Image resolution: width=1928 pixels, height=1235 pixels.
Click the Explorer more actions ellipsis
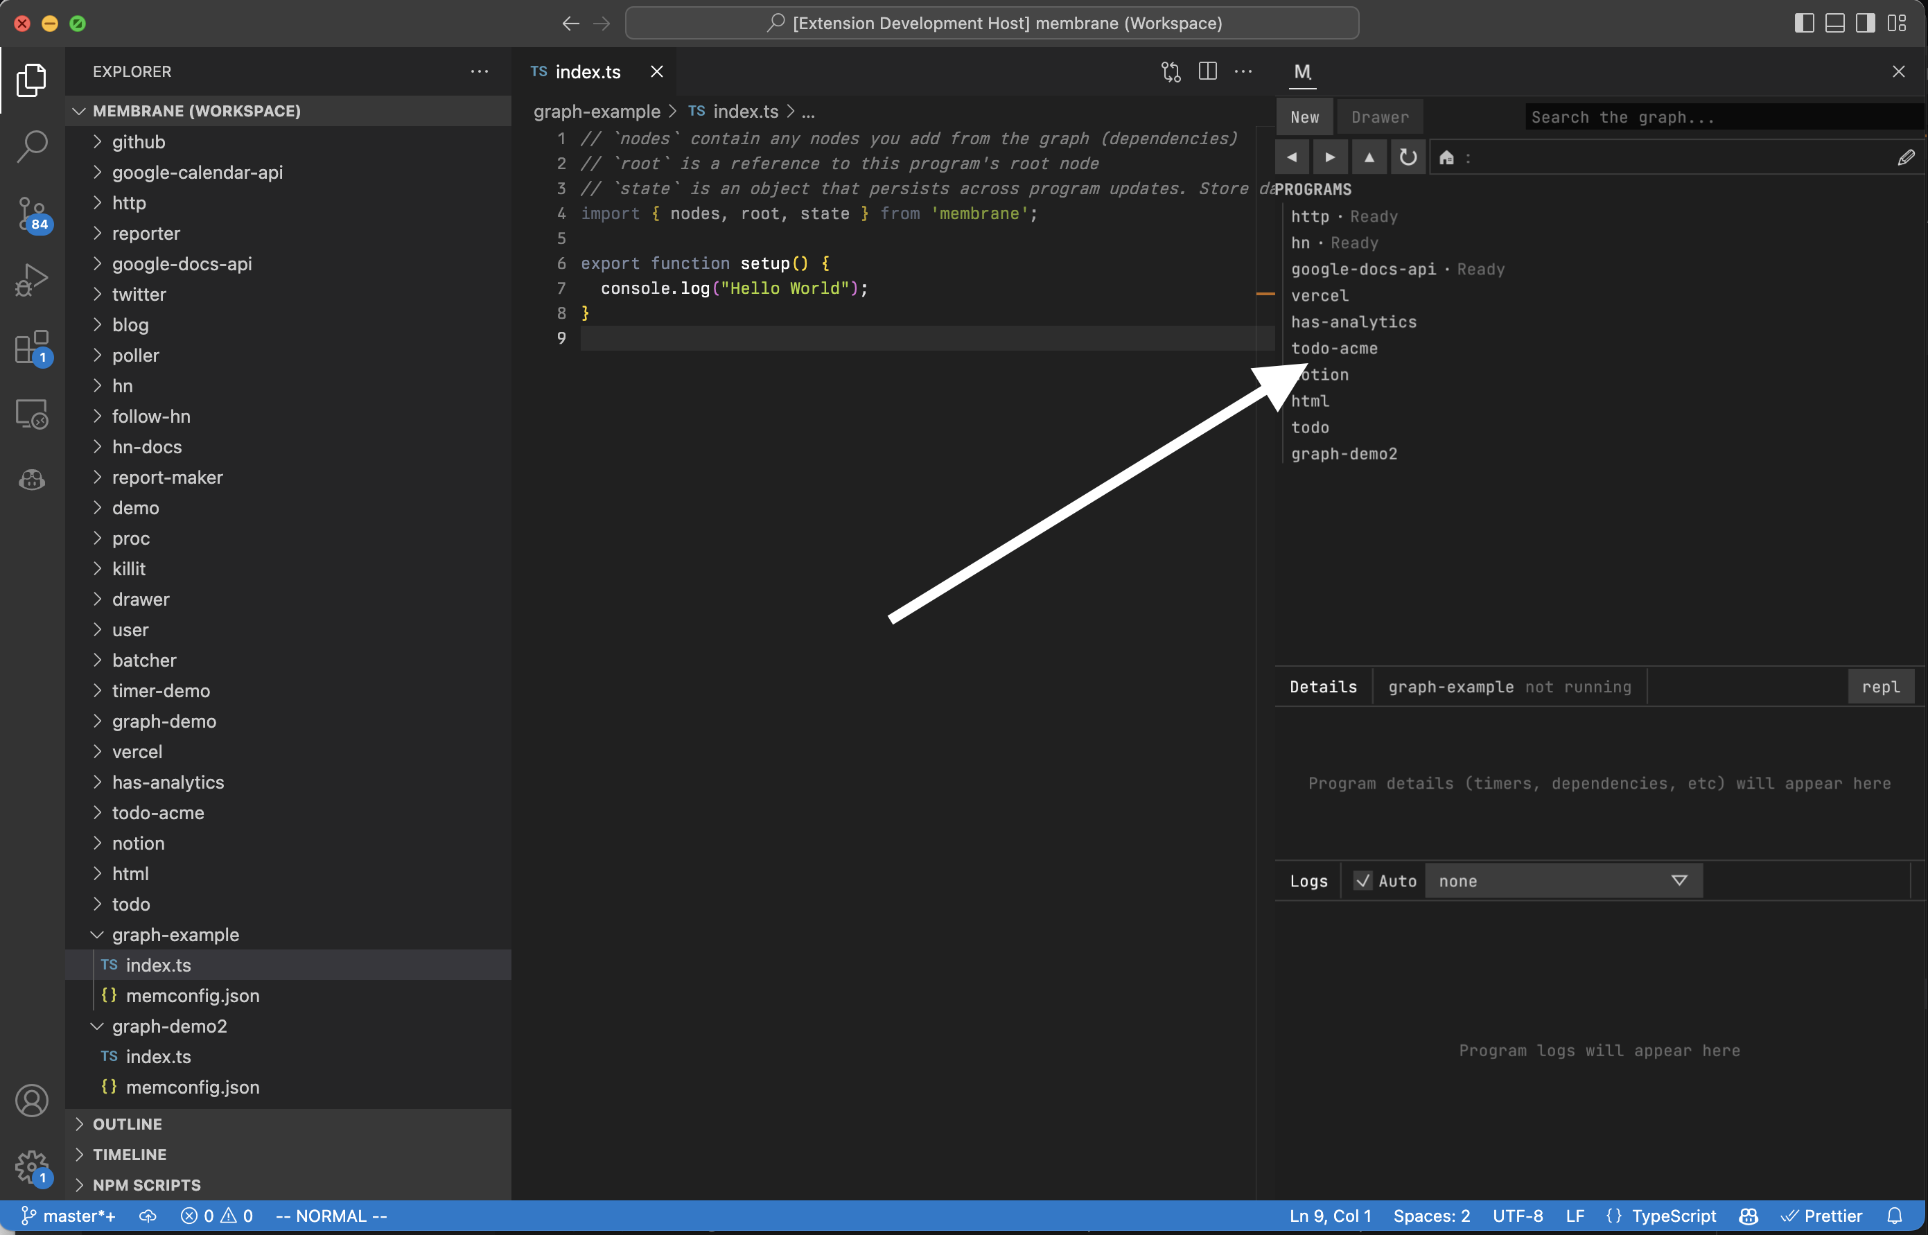pos(479,71)
